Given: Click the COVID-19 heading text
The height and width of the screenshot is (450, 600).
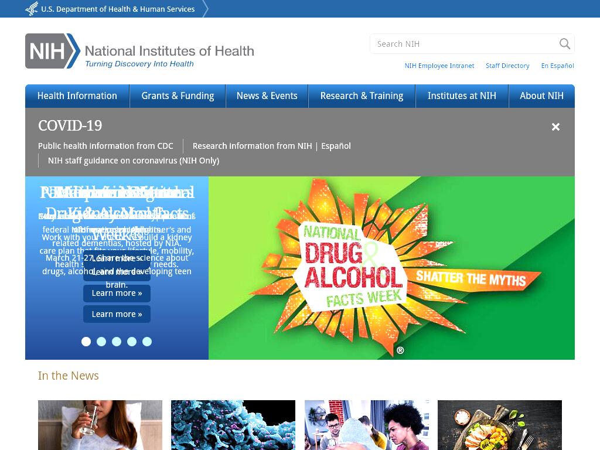Looking at the screenshot, I should pos(70,125).
